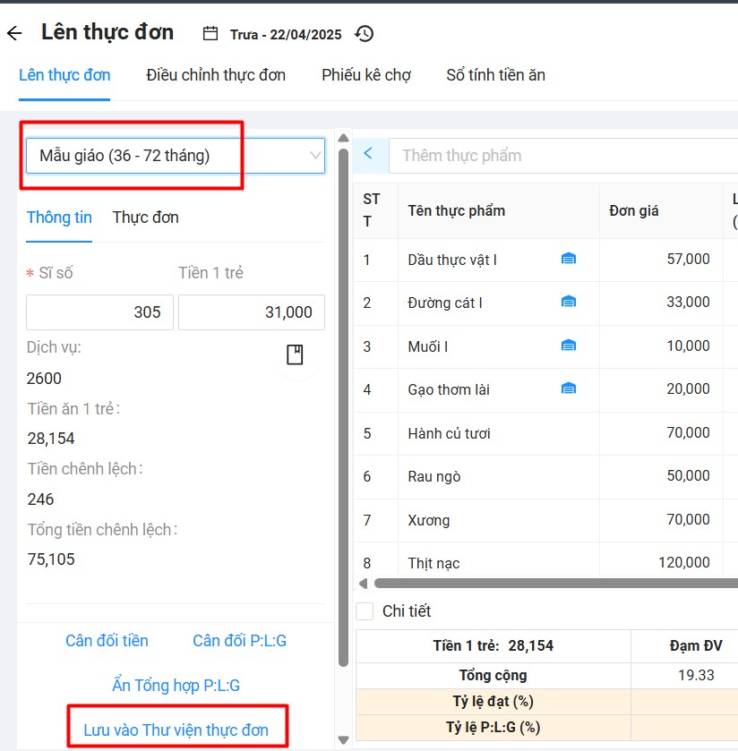Collapse the left panel with blue chevron

368,154
